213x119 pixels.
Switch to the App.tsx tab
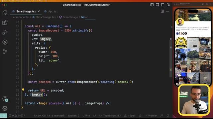[x=51, y=12]
